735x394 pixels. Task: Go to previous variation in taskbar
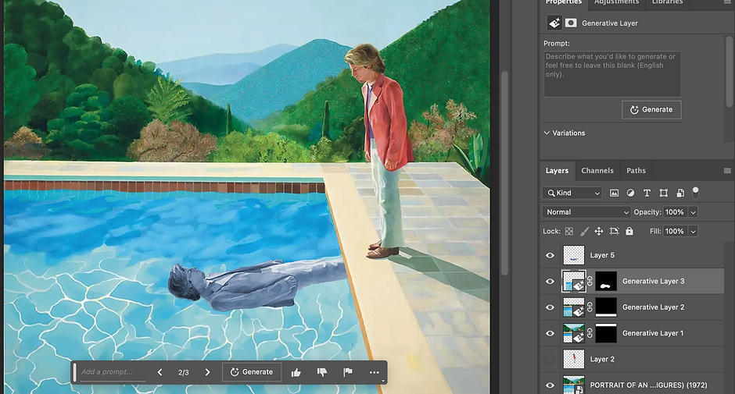click(160, 372)
